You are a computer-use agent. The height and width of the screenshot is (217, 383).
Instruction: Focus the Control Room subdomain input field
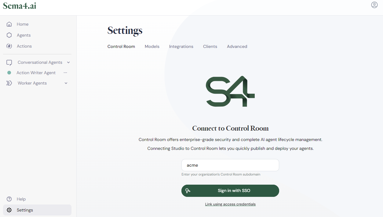click(x=230, y=165)
